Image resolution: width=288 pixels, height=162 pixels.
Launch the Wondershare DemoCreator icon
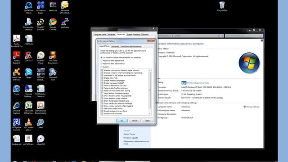[41, 108]
